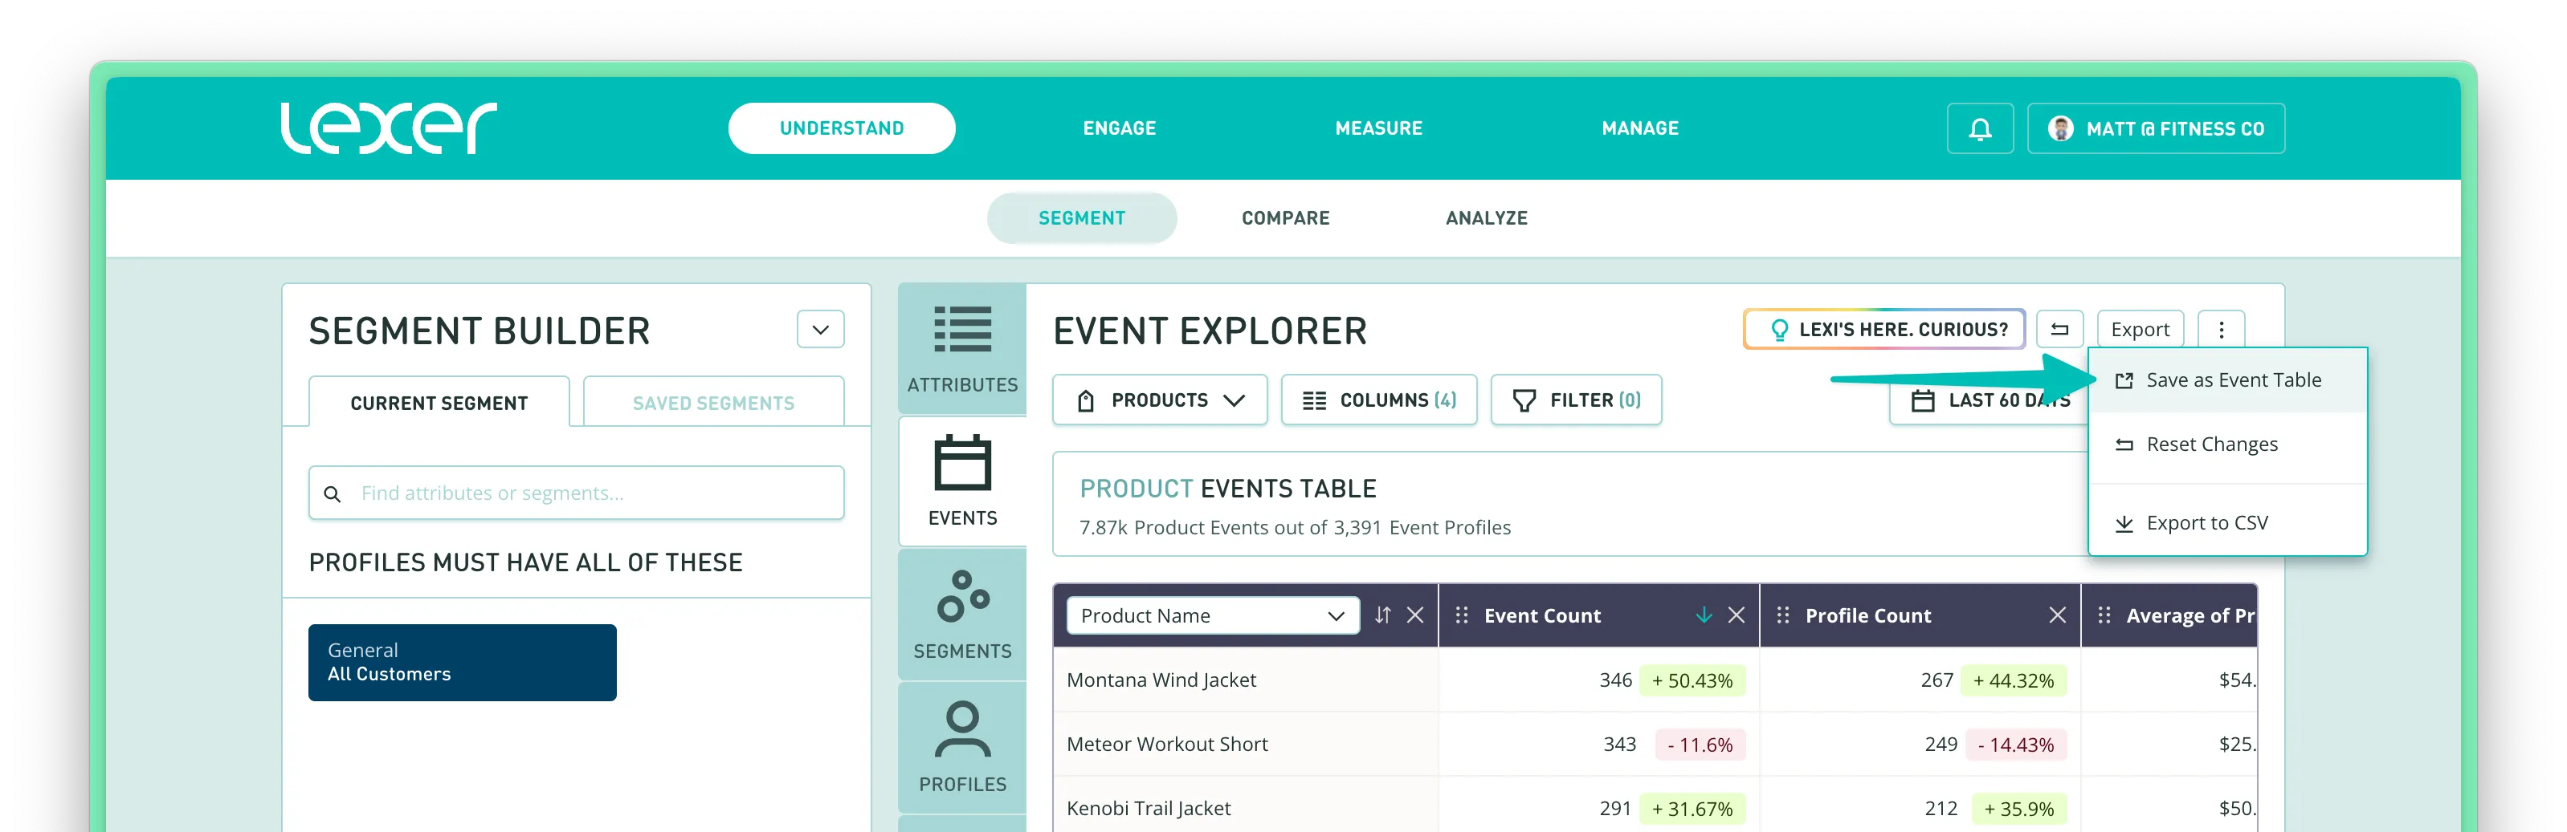
Task: Click the Export button
Action: click(2140, 330)
